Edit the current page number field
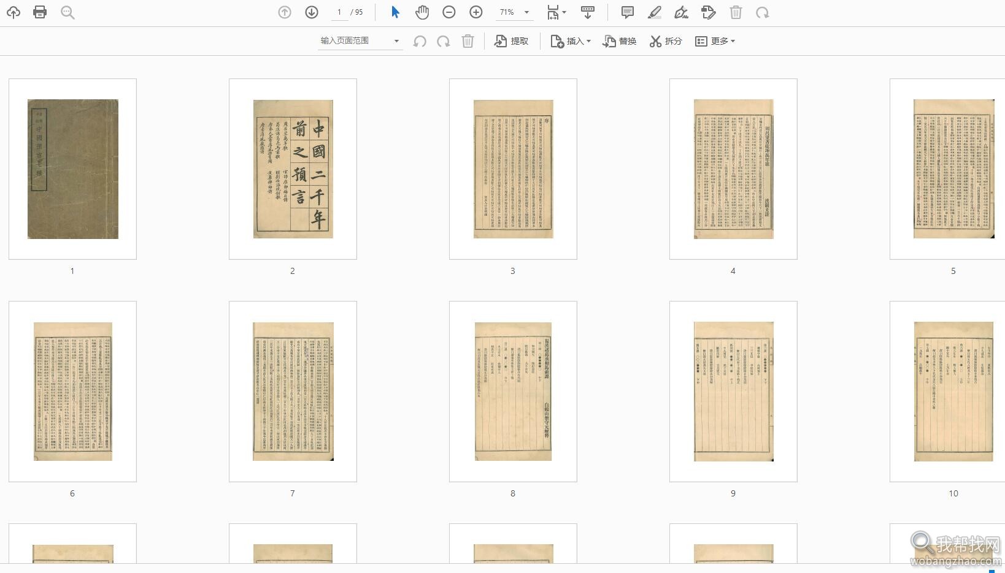The height and width of the screenshot is (573, 1005). [339, 12]
